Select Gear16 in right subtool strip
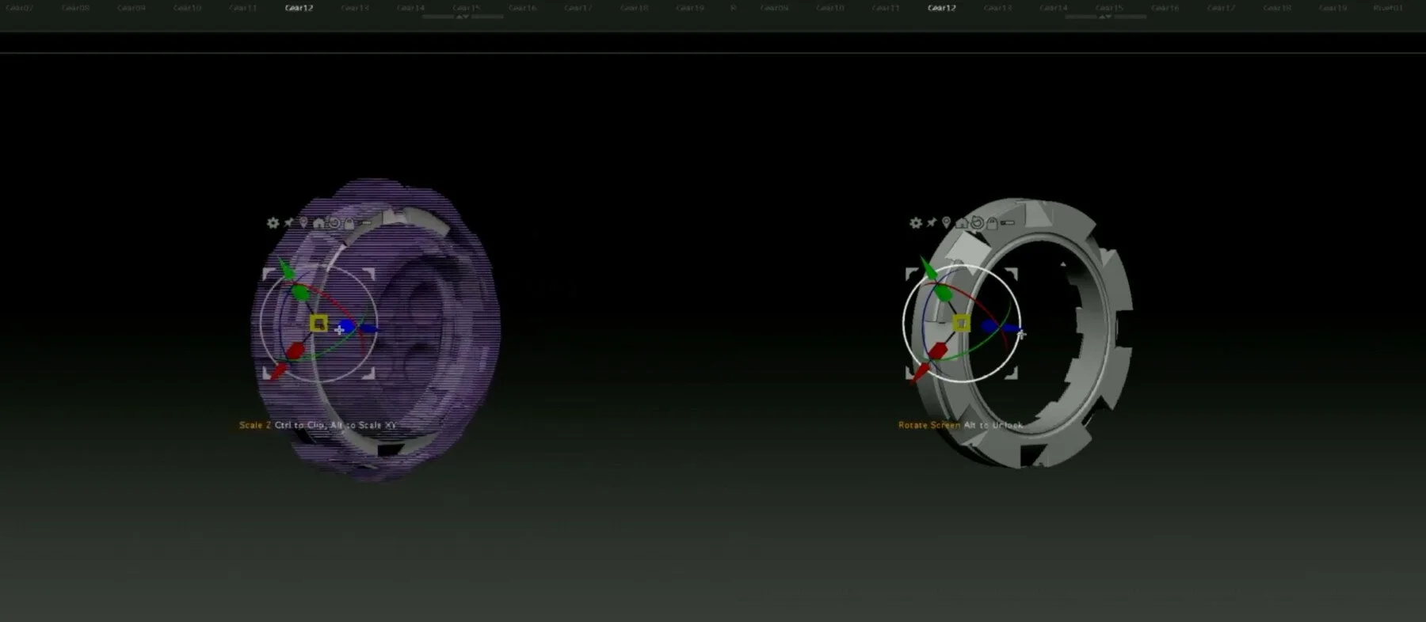Viewport: 1426px width, 622px height. pyautogui.click(x=1165, y=8)
